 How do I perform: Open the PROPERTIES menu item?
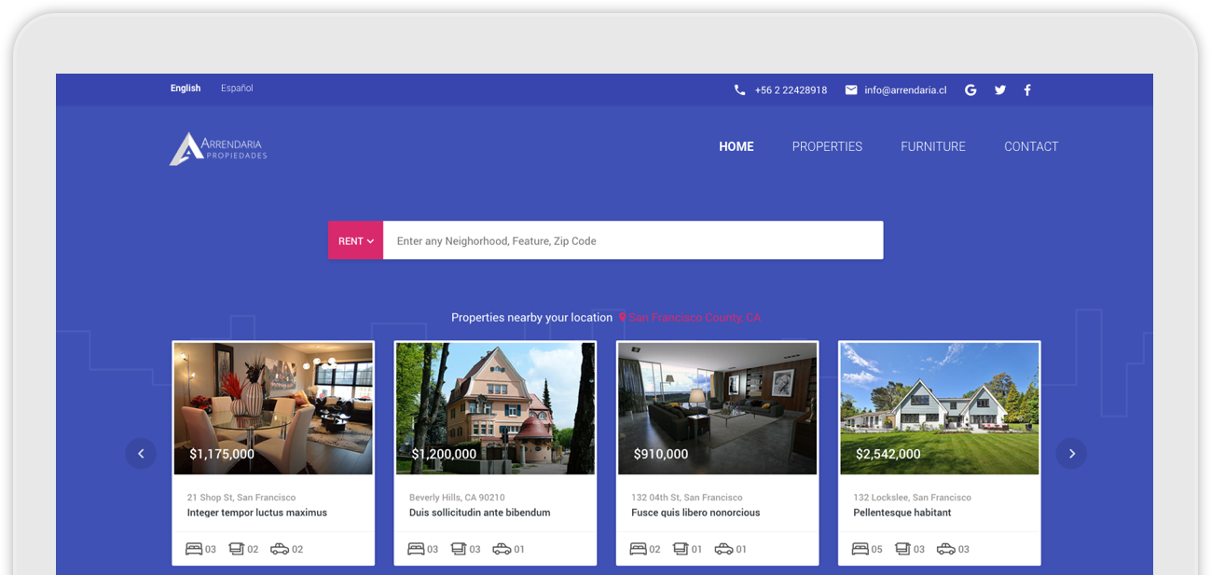tap(827, 146)
